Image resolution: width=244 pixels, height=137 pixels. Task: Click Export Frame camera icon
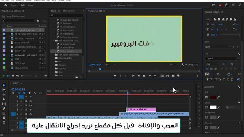173,76
